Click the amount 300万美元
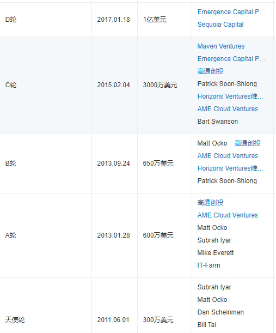The image size is (276, 333). 158,320
